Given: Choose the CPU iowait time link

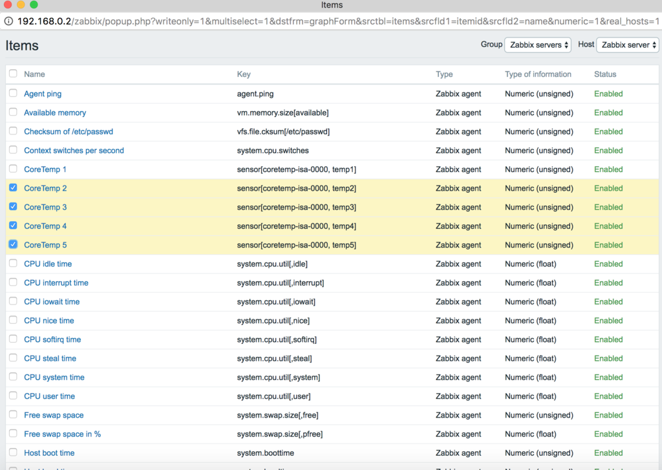Looking at the screenshot, I should tap(52, 301).
